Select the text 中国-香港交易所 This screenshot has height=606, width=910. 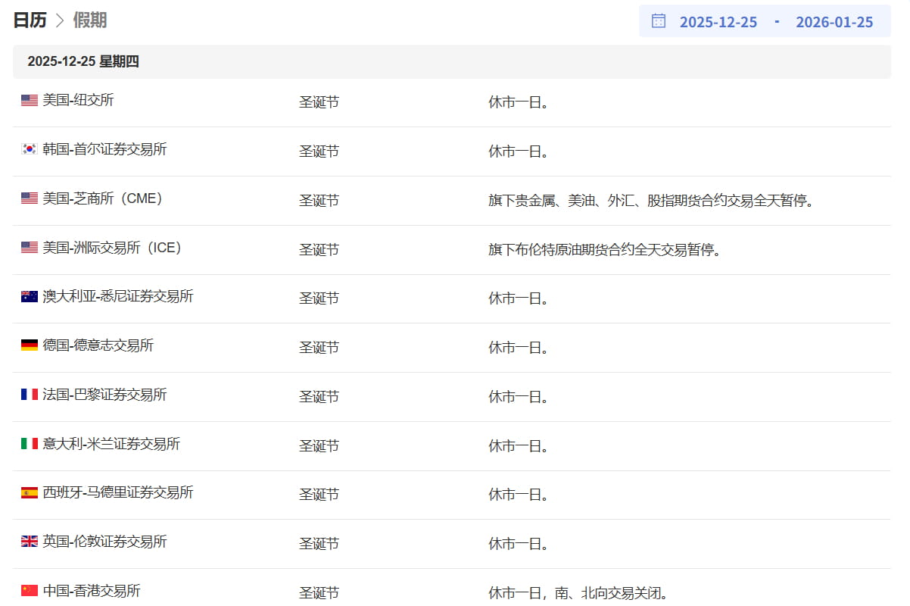[92, 591]
